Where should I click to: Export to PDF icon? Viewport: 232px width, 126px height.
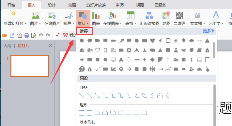click(19, 35)
